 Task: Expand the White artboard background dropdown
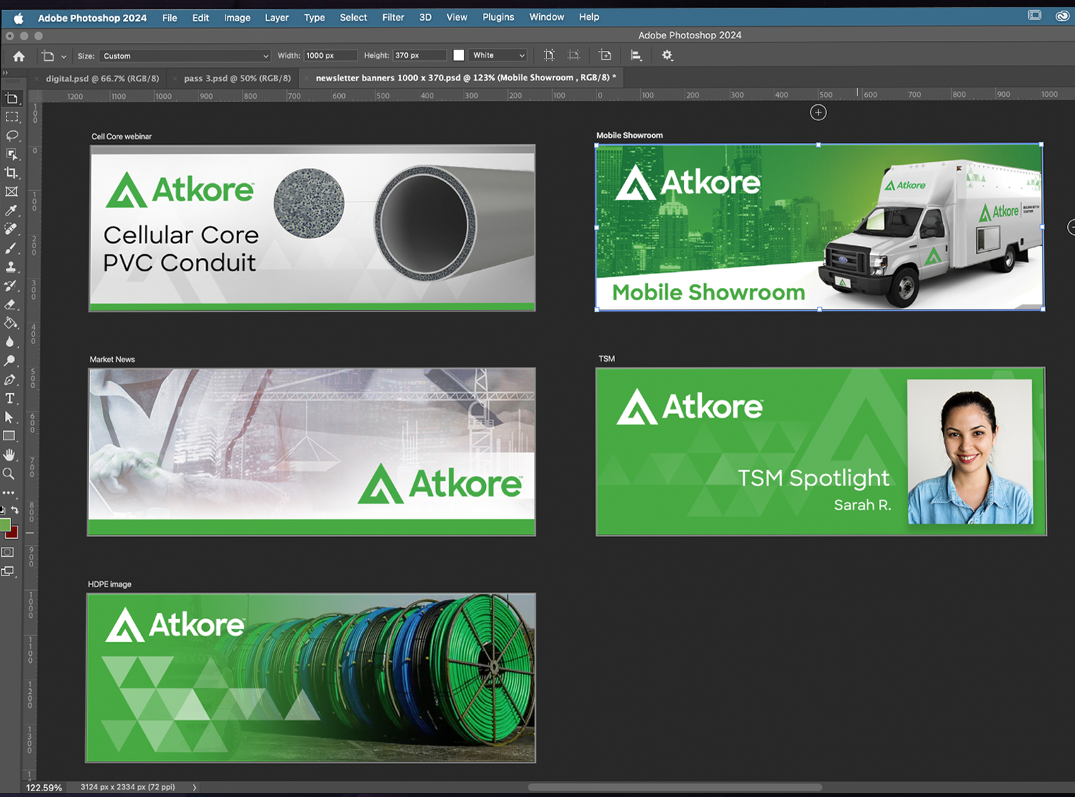[x=499, y=55]
